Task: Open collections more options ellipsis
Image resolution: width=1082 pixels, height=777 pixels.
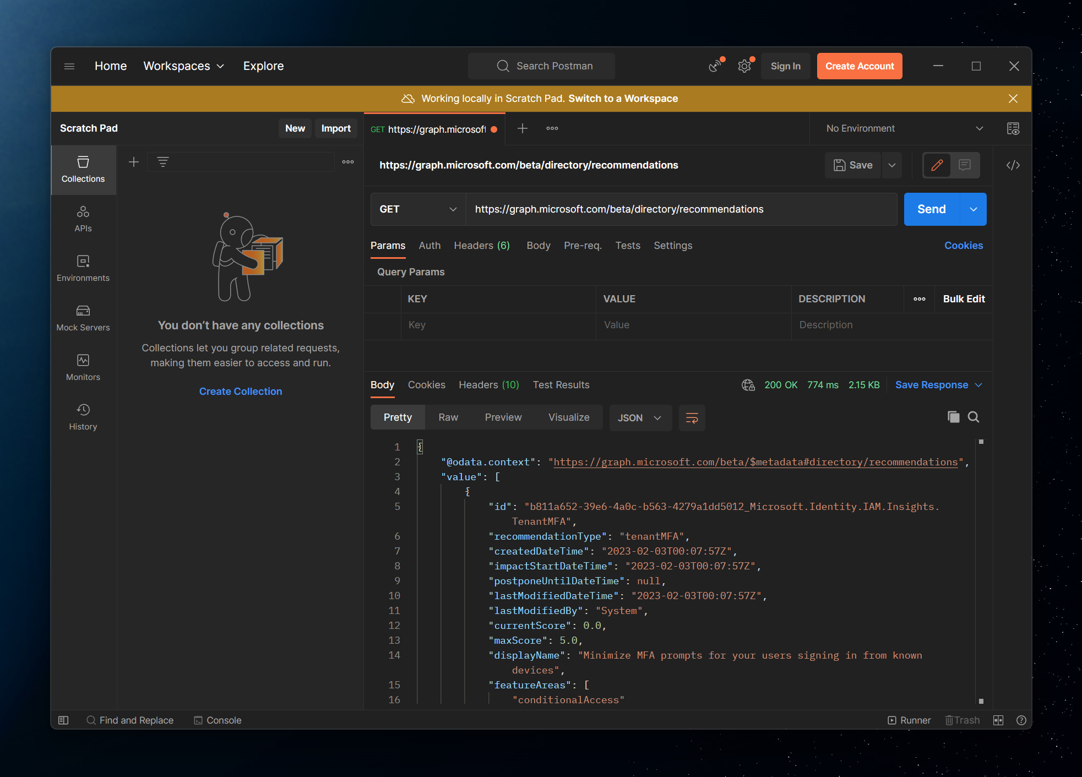Action: click(348, 162)
